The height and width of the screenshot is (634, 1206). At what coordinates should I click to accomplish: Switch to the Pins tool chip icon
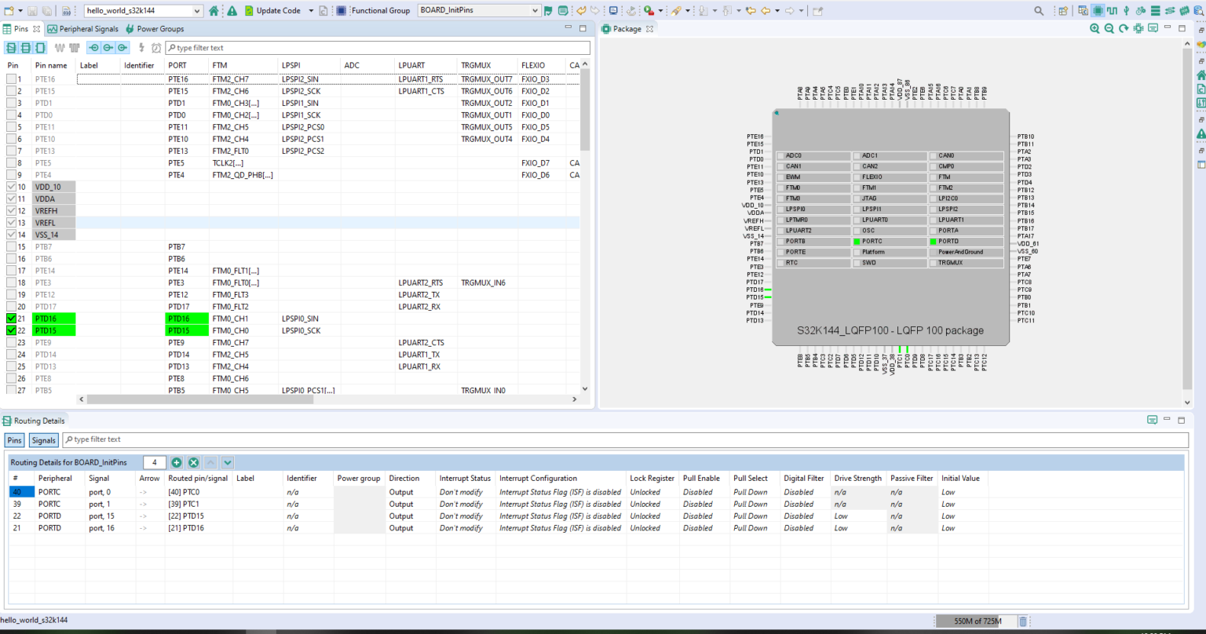coord(1098,11)
